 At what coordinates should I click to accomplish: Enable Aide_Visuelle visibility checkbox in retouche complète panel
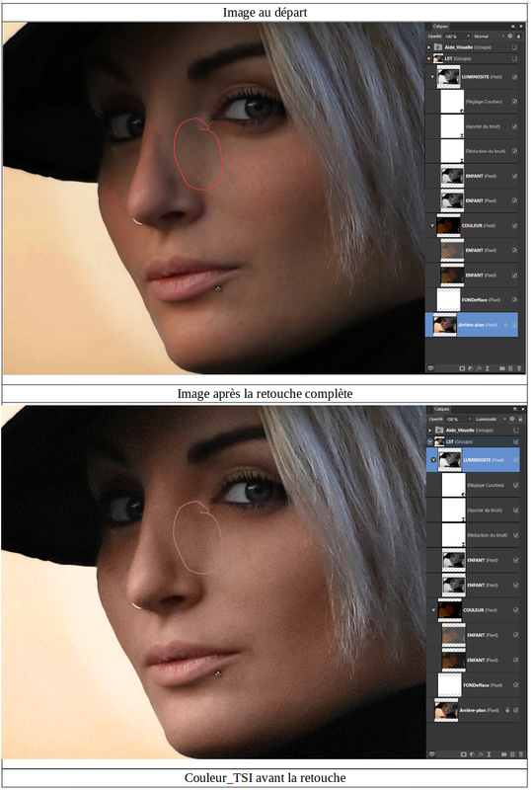[x=516, y=431]
